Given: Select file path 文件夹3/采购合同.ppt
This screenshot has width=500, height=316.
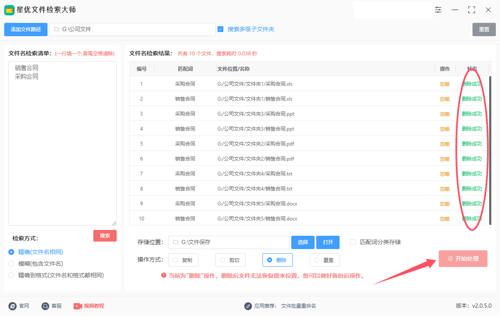Looking at the screenshot, I should [256, 114].
